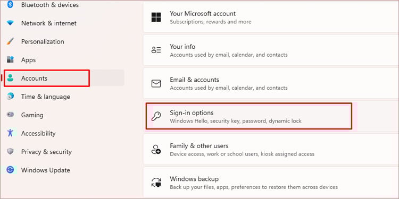The width and height of the screenshot is (399, 199).
Task: Open the Your info page
Action: tap(271, 50)
